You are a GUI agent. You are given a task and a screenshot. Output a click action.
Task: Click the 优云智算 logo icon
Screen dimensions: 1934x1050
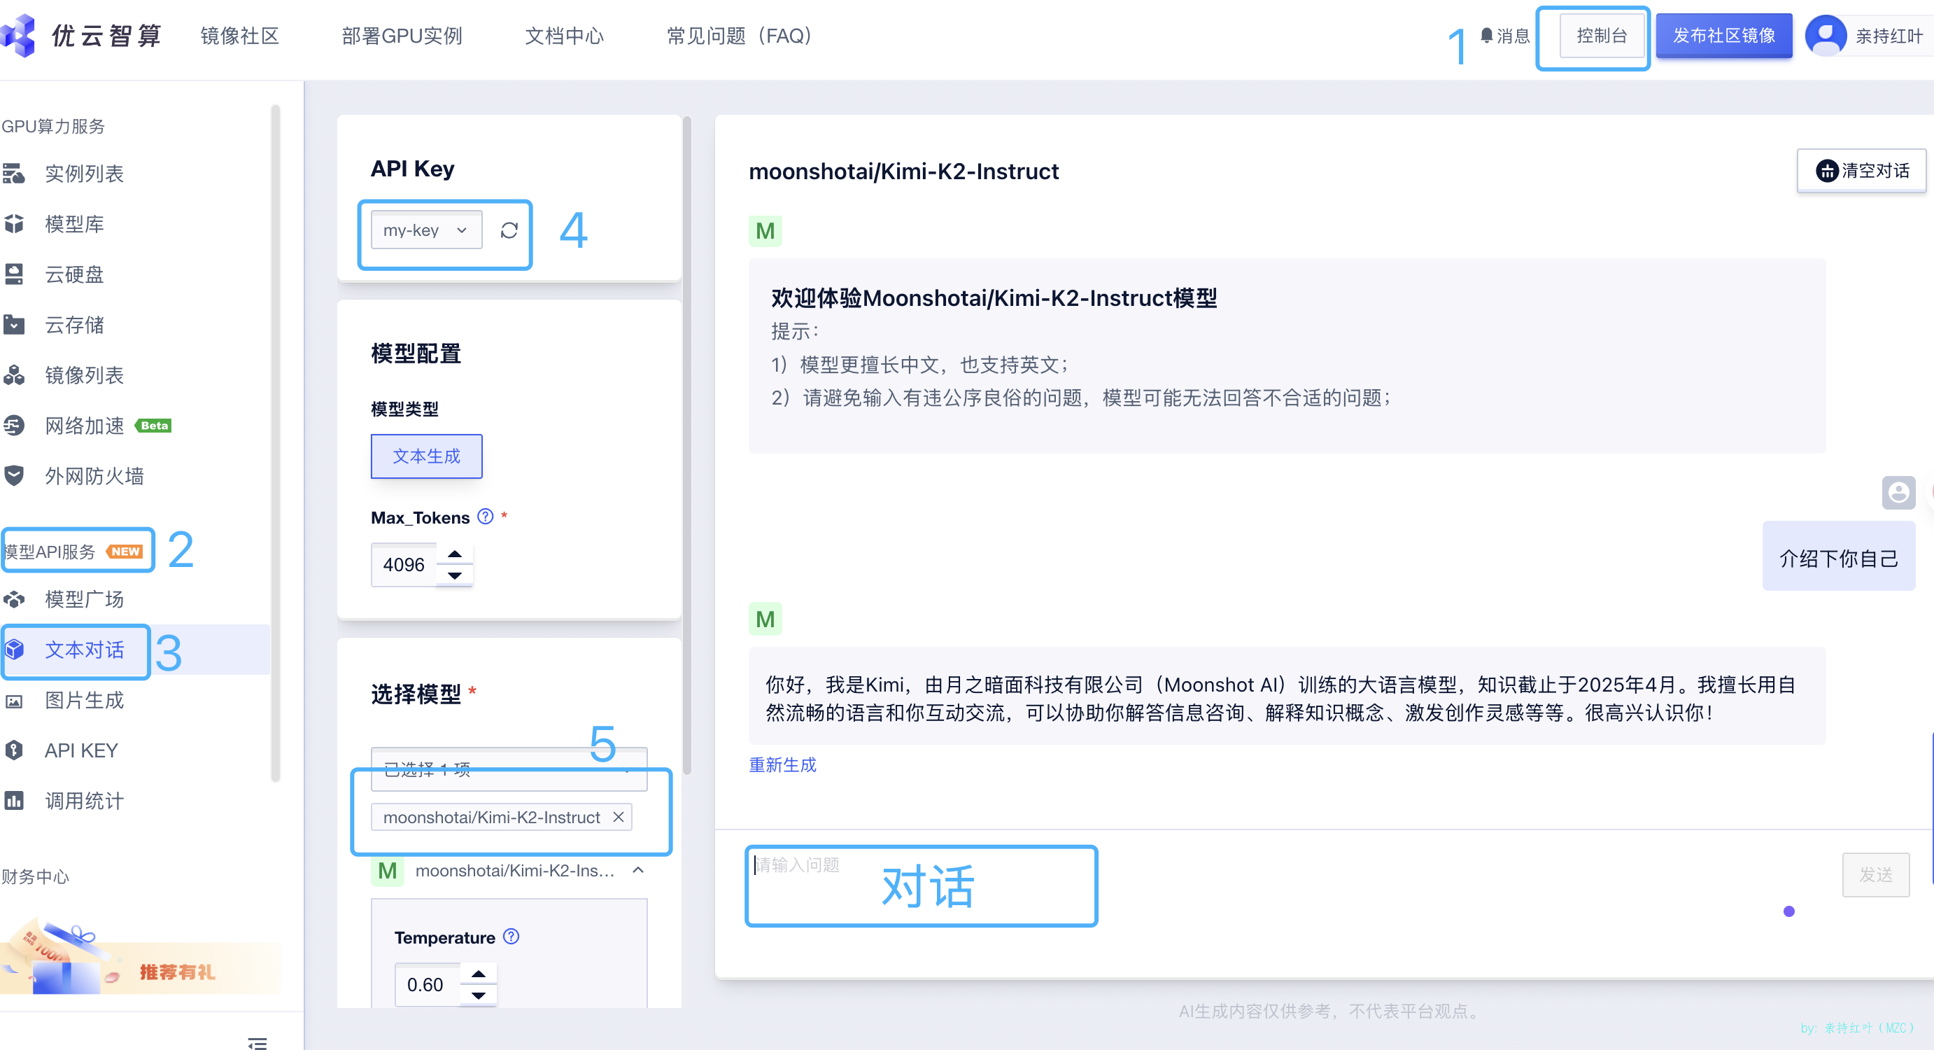tap(17, 34)
